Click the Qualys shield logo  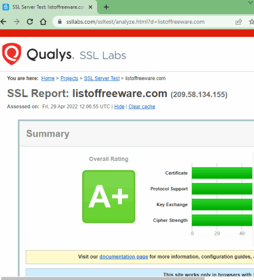12,54
